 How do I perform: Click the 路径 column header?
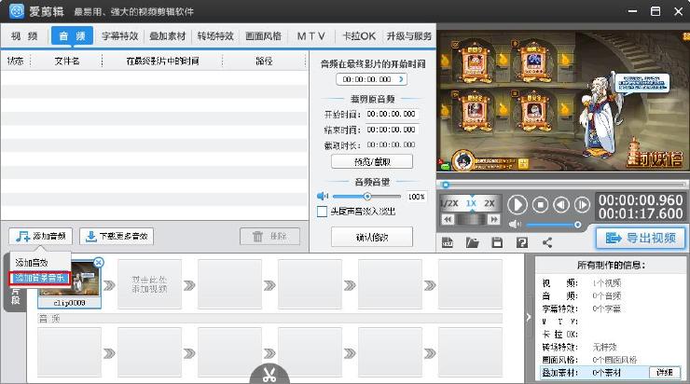click(x=264, y=62)
